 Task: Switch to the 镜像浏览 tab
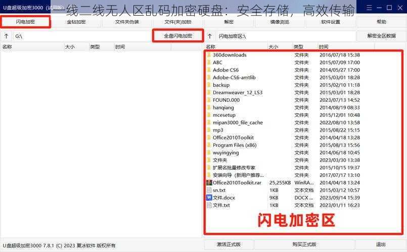pyautogui.click(x=280, y=22)
